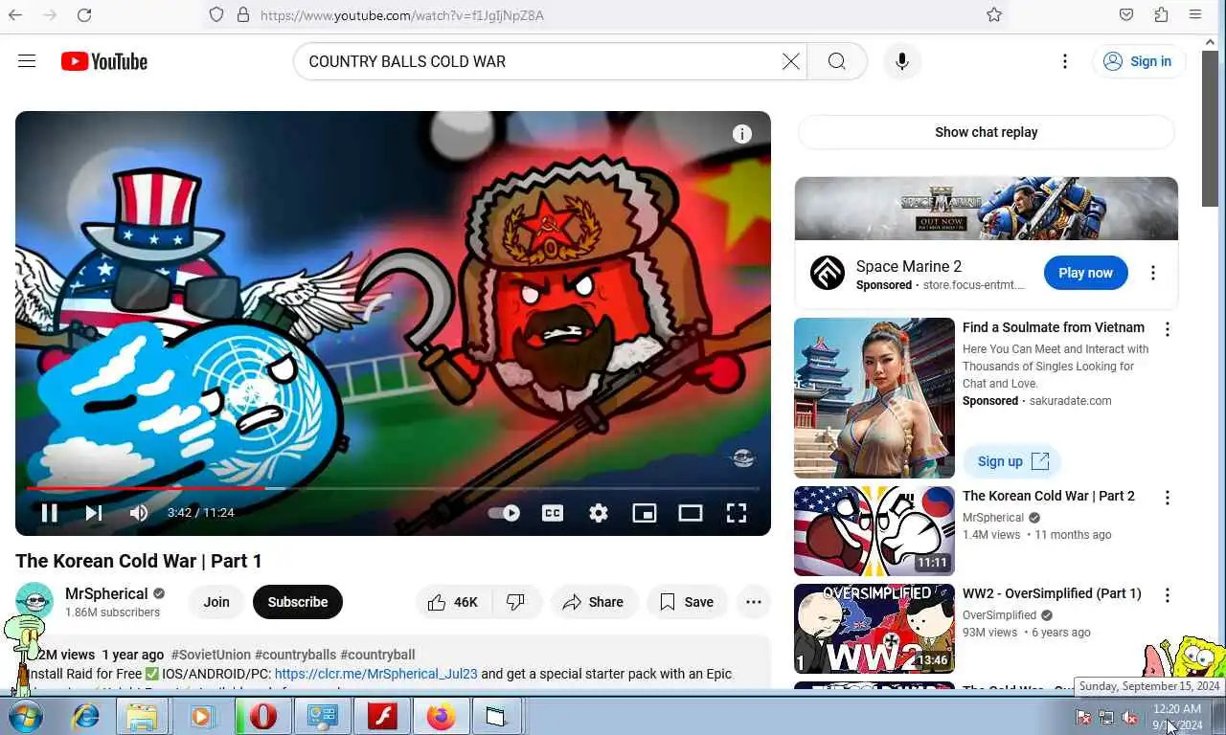Open player settings gear
Screen dimensions: 1226x735
(x=599, y=513)
